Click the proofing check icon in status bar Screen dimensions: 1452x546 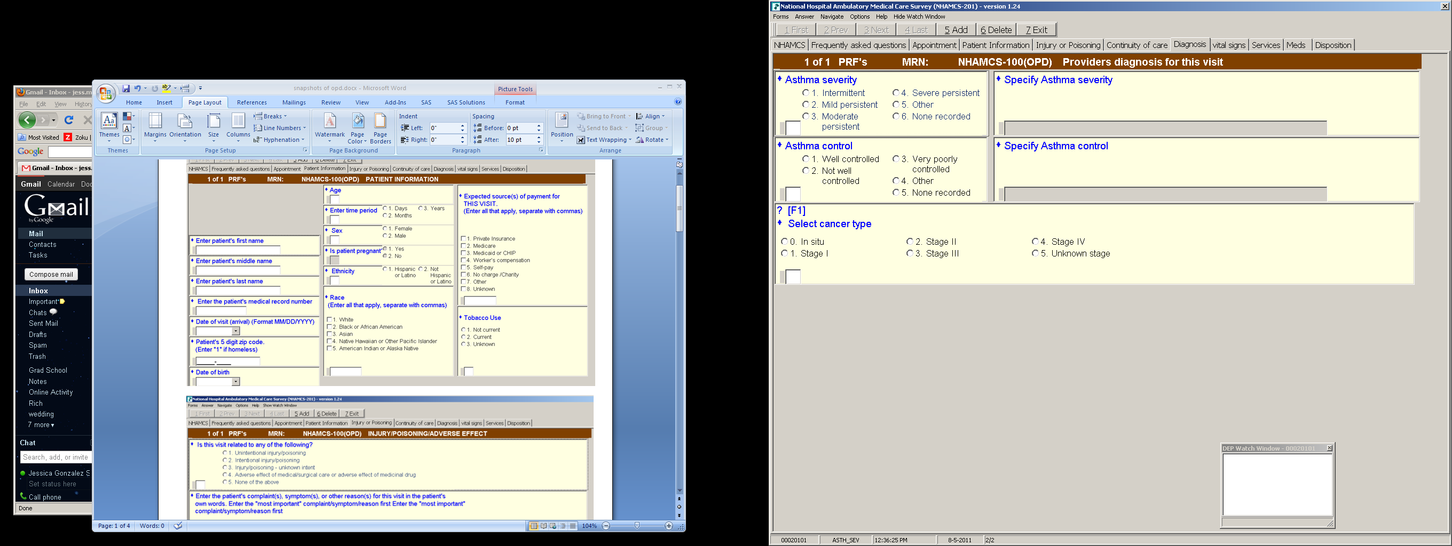click(x=178, y=526)
